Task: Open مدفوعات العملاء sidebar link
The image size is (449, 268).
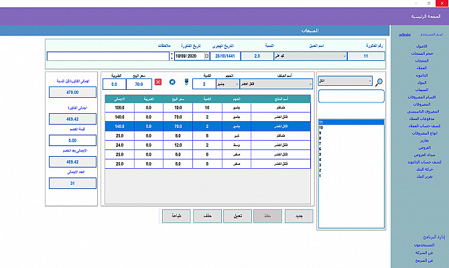Action: (422, 119)
